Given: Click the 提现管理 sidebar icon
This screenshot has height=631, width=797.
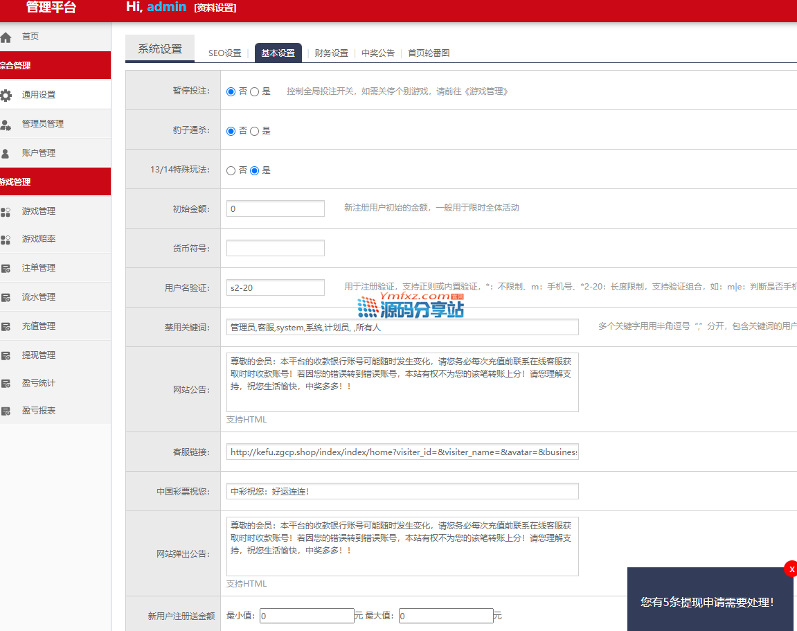Looking at the screenshot, I should (x=6, y=356).
